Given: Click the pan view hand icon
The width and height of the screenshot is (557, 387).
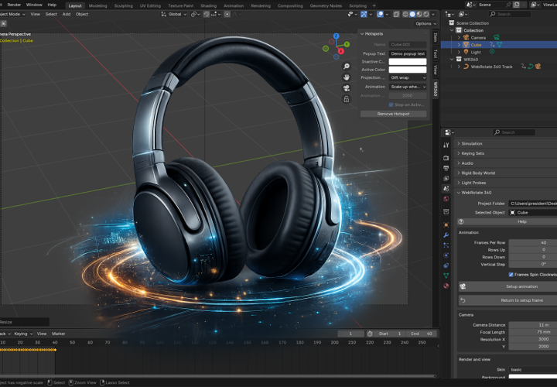Looking at the screenshot, I should pos(347,77).
